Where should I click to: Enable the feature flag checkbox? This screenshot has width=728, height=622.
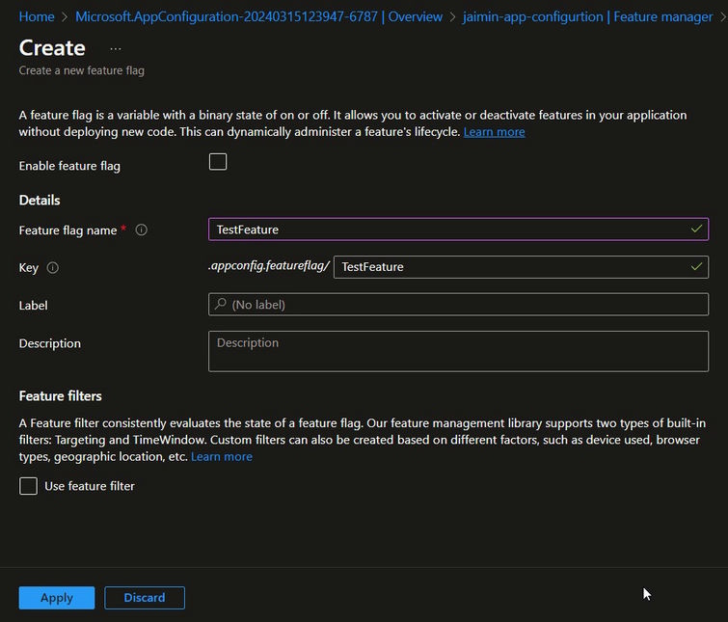point(218,162)
